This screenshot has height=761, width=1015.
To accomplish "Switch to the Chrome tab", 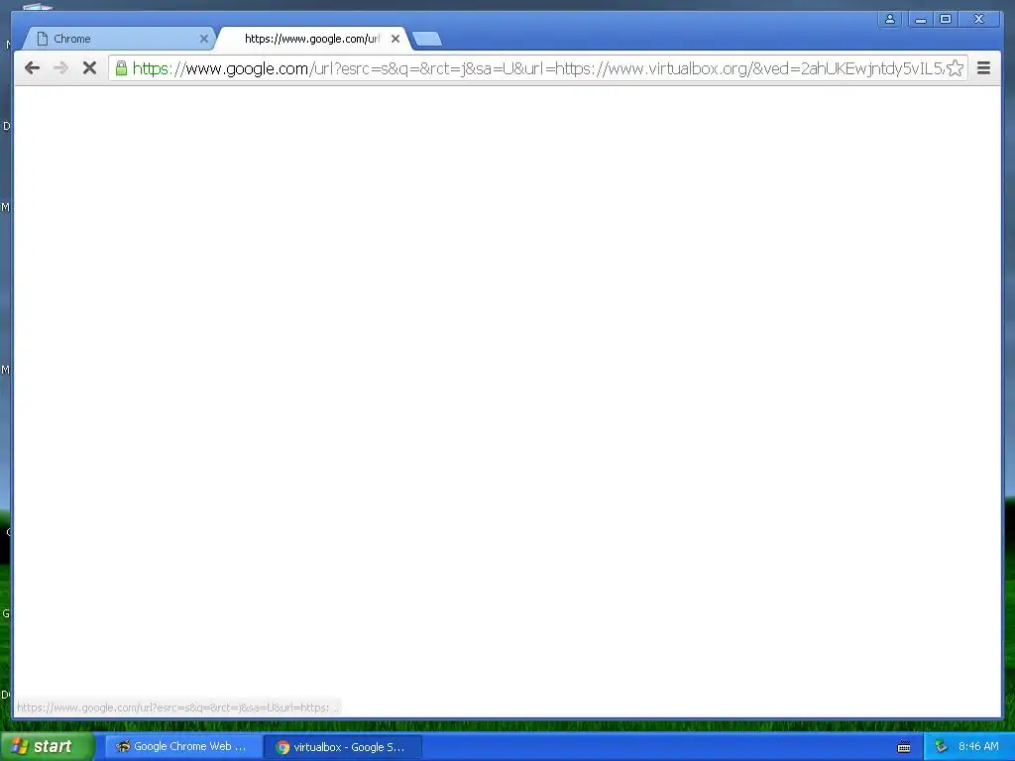I will [120, 39].
